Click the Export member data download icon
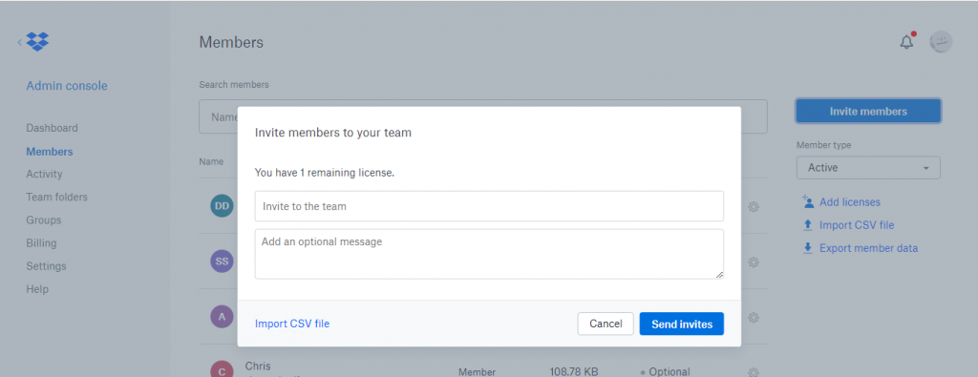This screenshot has width=978, height=377. tap(808, 248)
